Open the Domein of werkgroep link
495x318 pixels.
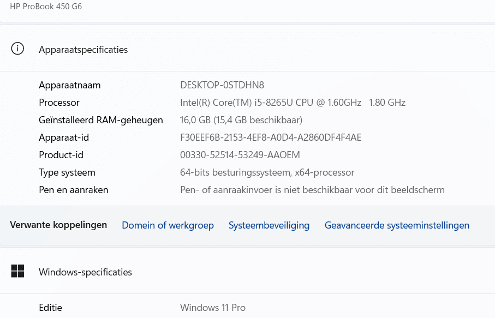click(168, 225)
